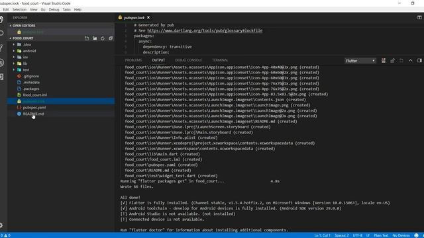Switch to the DEBUG CONSOLE tab

tap(188, 60)
